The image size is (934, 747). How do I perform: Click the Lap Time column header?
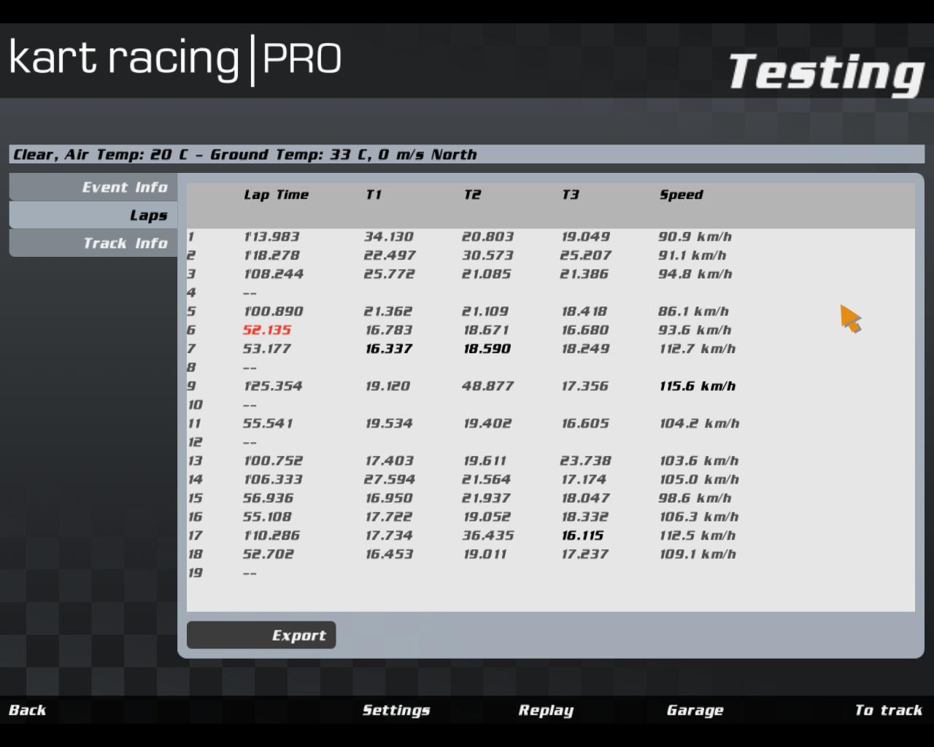(276, 195)
